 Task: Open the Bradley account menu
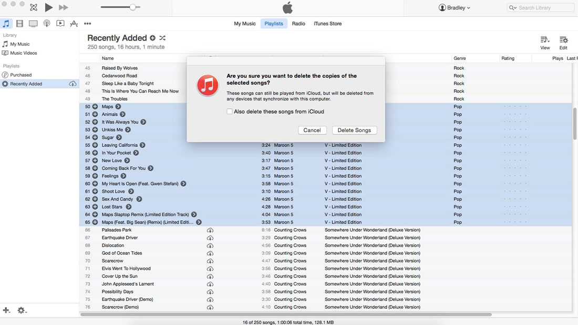(454, 8)
